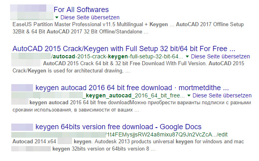The width and height of the screenshot is (259, 161).
Task: Click 'Diese Seite übersetzen' beside the autocad-2015-crack URL
Action: [220, 56]
